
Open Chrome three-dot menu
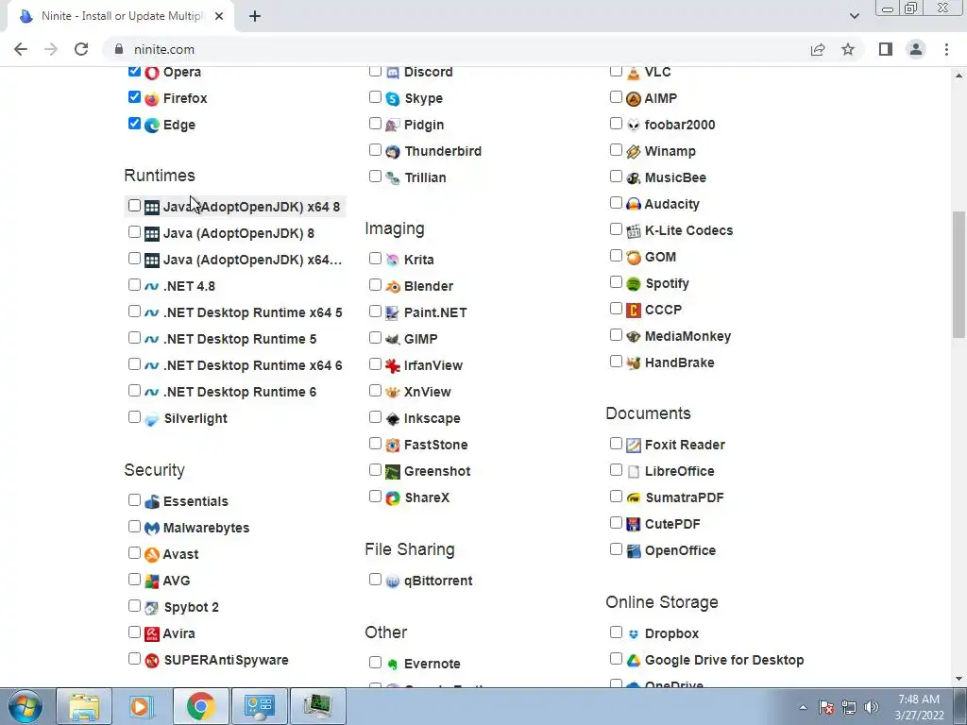click(946, 49)
